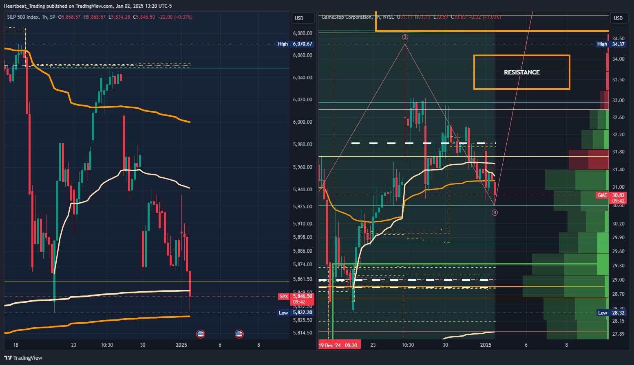Click 6,000.00 on S&P price axis
This screenshot has width=634, height=365.
coord(303,122)
